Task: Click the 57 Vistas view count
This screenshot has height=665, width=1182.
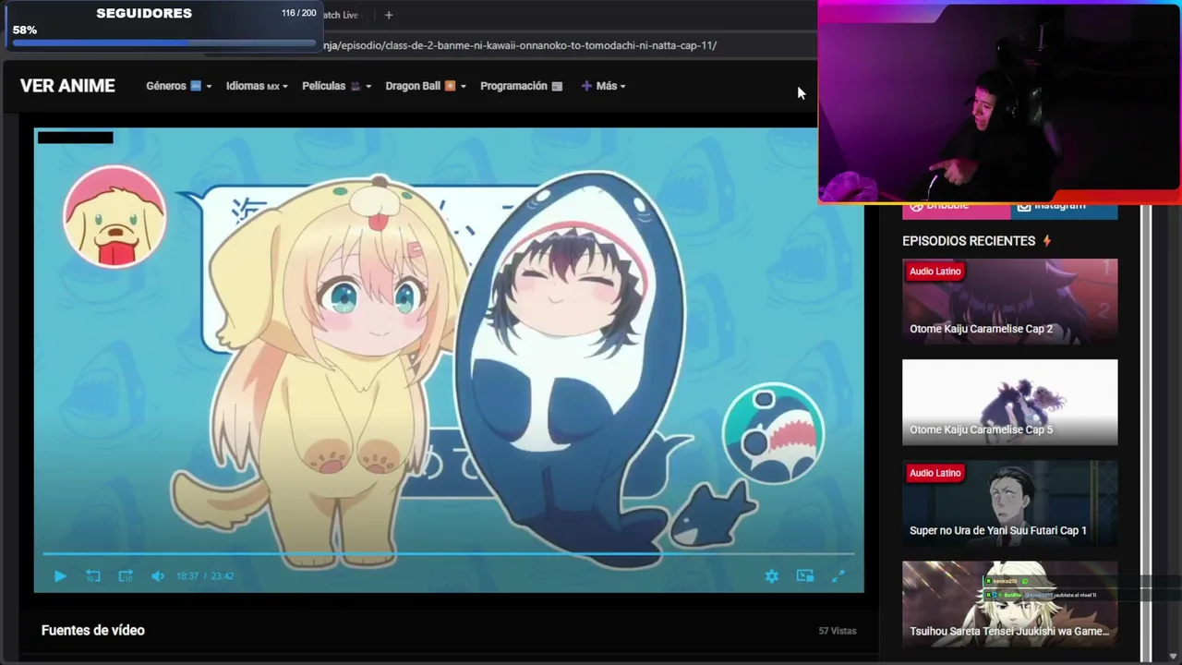Action: [x=838, y=631]
